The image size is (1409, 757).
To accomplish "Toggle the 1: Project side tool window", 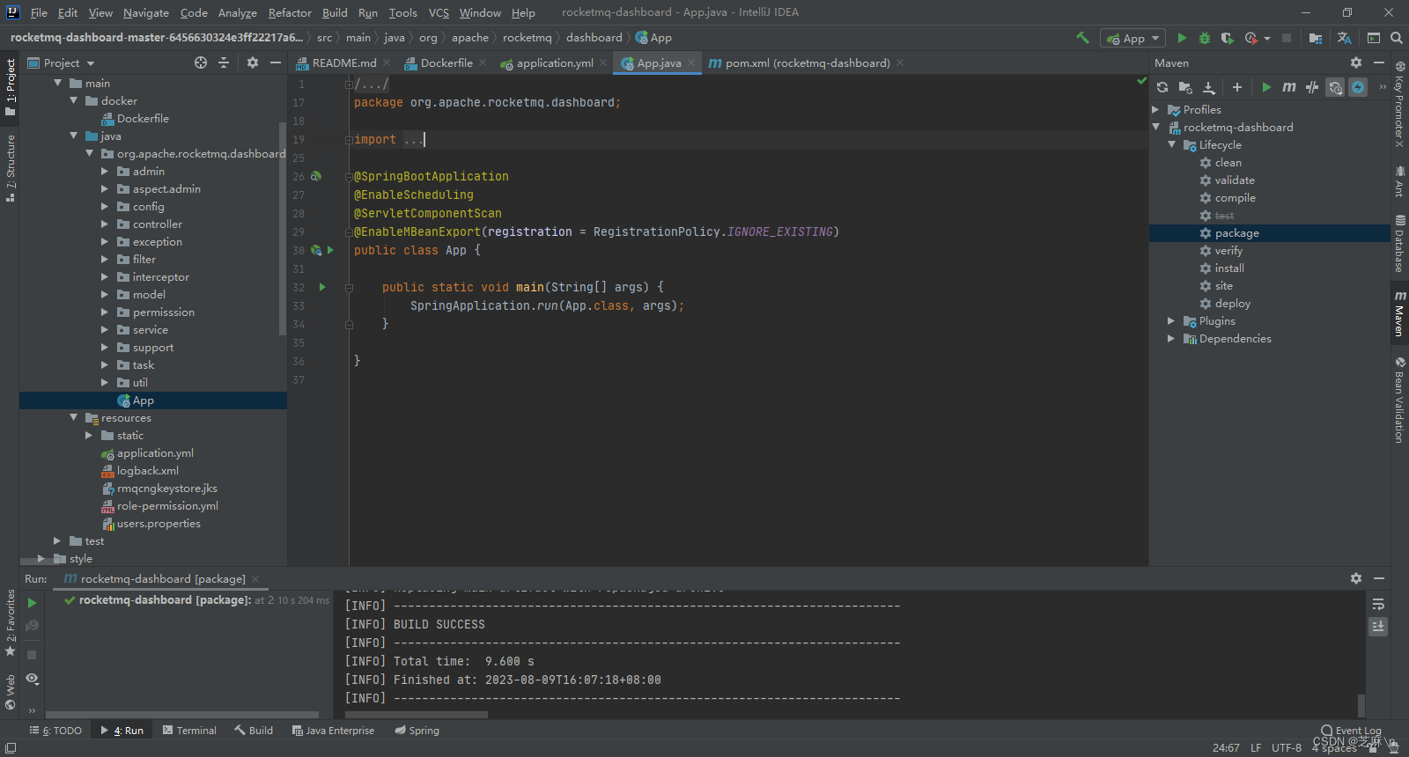I will 11,87.
